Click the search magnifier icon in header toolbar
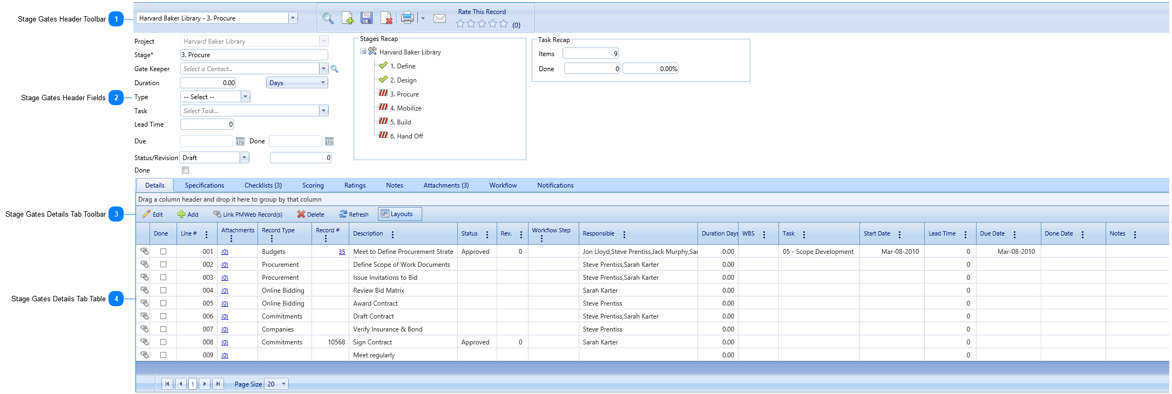The width and height of the screenshot is (1172, 394). click(x=328, y=18)
